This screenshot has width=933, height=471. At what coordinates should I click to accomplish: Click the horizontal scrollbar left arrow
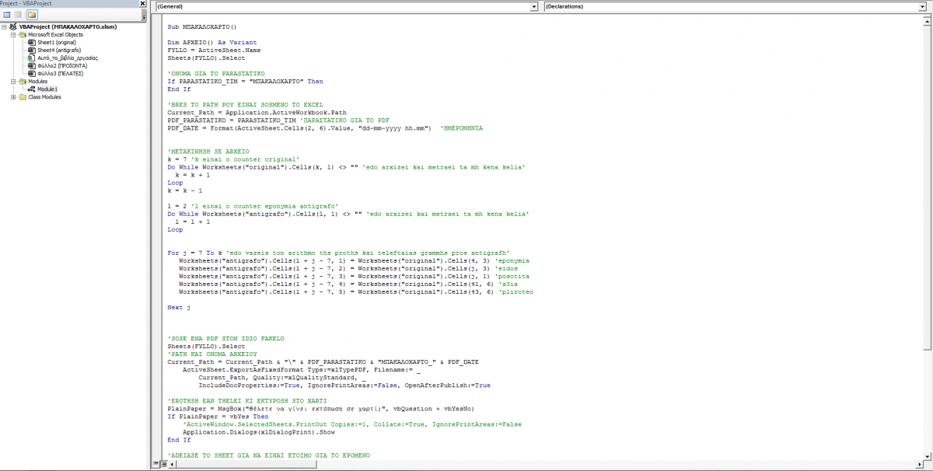(173, 464)
